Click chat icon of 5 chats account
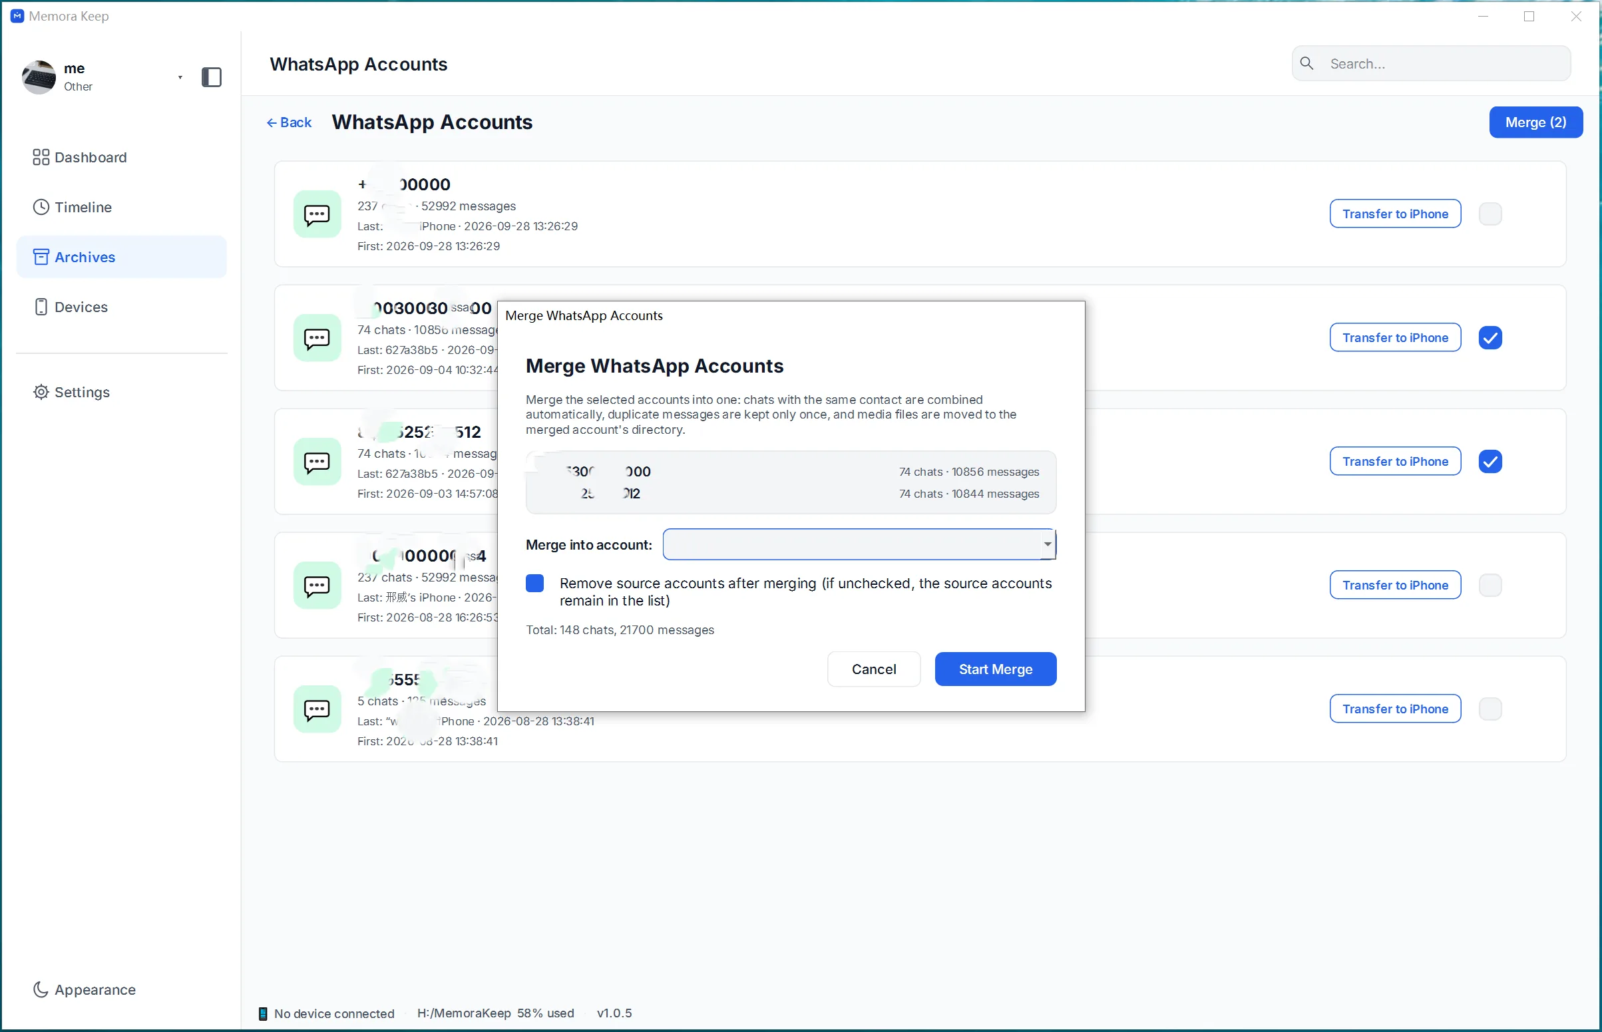This screenshot has width=1602, height=1032. 317,709
